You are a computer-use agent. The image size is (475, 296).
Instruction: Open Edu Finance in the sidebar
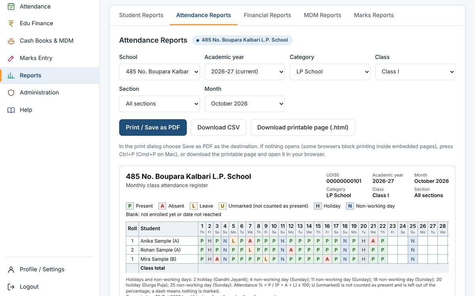click(x=49, y=23)
